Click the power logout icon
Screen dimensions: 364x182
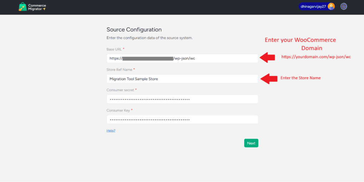[x=344, y=6]
